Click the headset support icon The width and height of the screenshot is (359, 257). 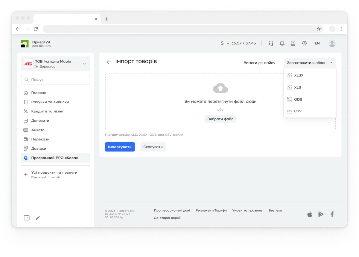[x=271, y=43]
